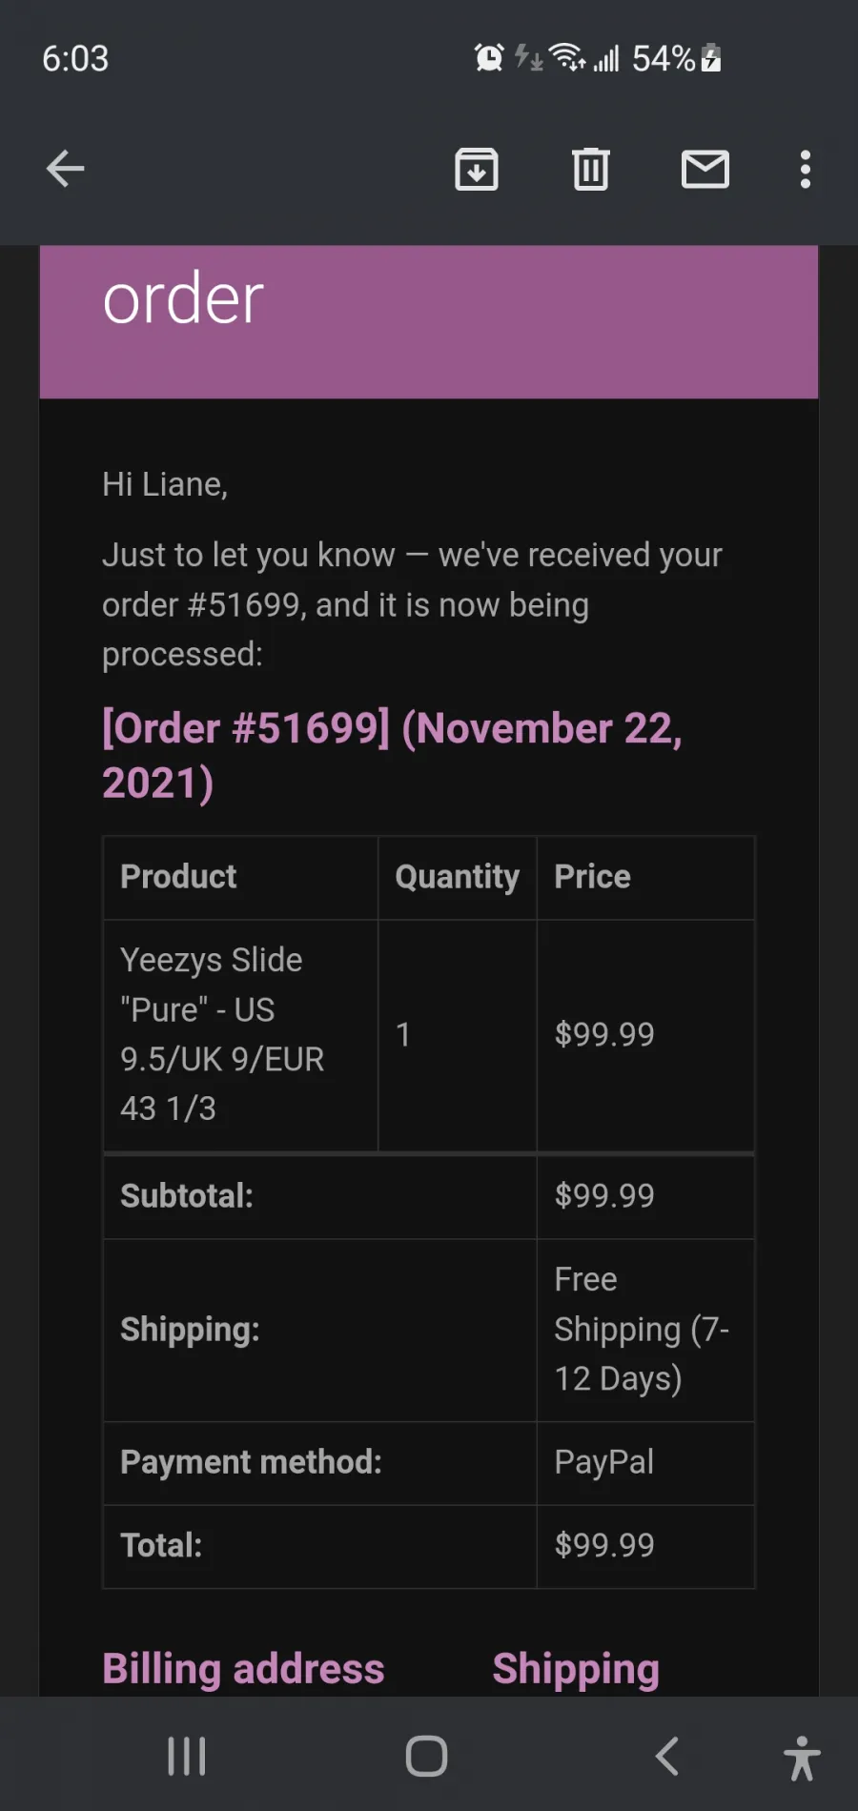Viewport: 858px width, 1811px height.
Task: Tap the clock time in status bar
Action: tap(75, 58)
